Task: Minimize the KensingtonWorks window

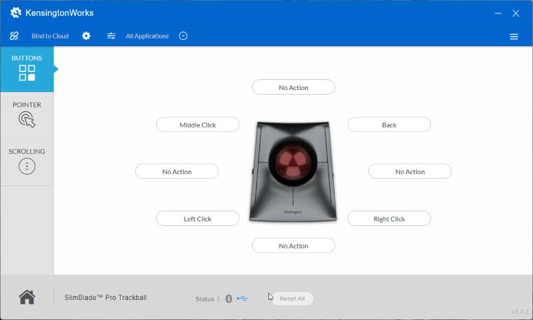Action: (x=498, y=13)
